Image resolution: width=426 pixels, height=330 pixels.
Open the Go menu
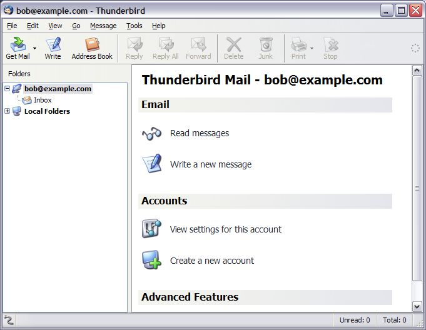[x=76, y=26]
